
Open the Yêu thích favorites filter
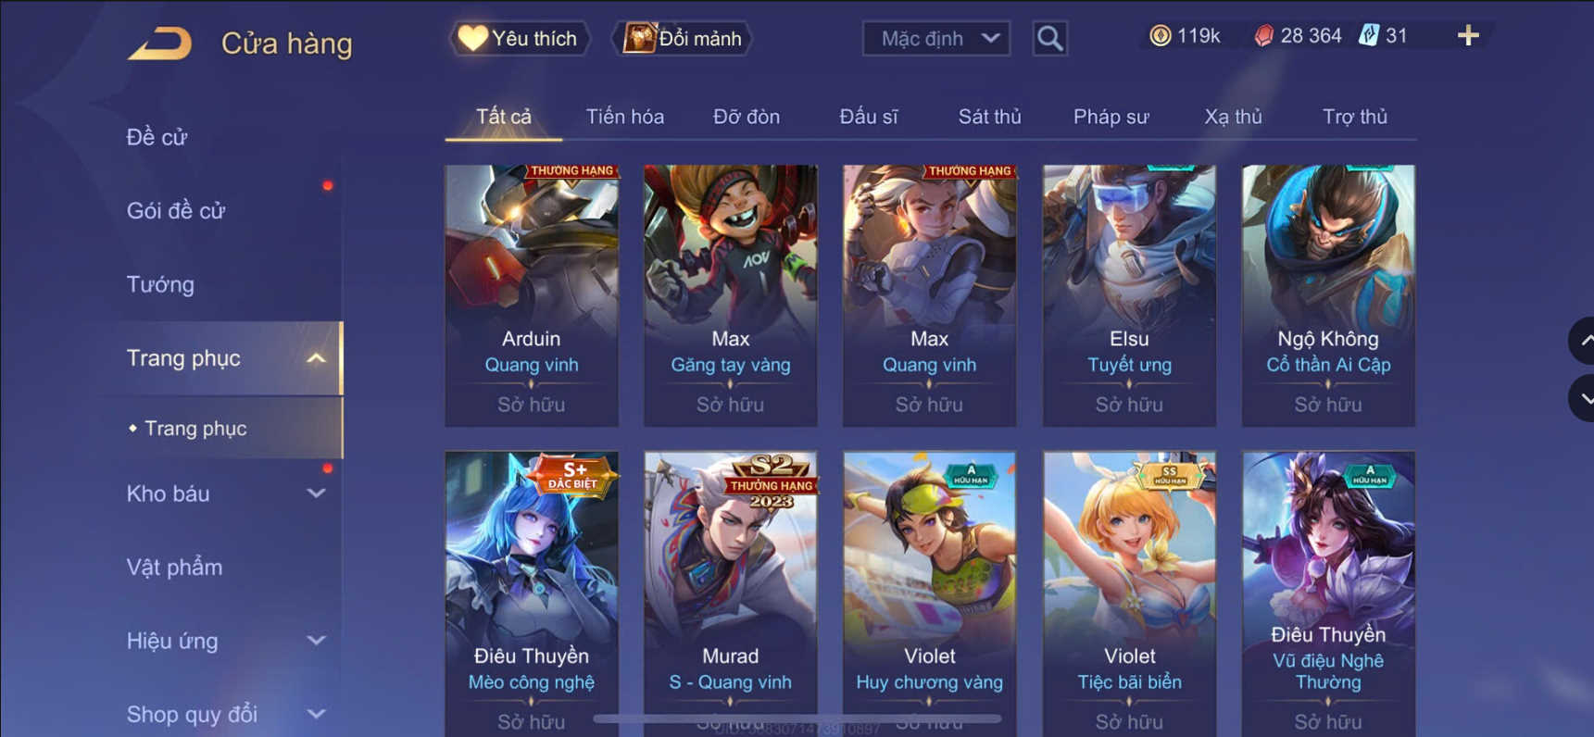tap(520, 38)
